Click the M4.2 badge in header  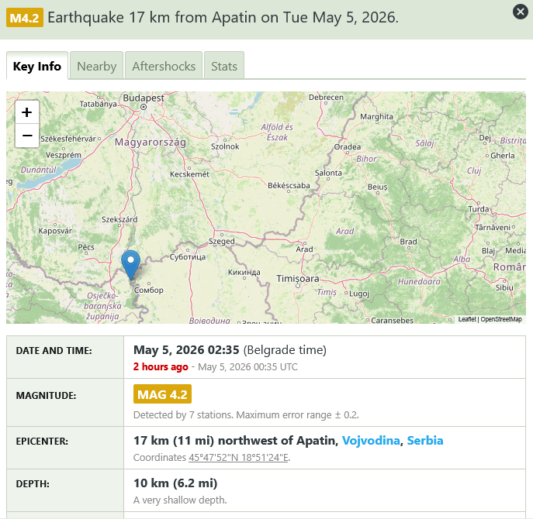[25, 18]
